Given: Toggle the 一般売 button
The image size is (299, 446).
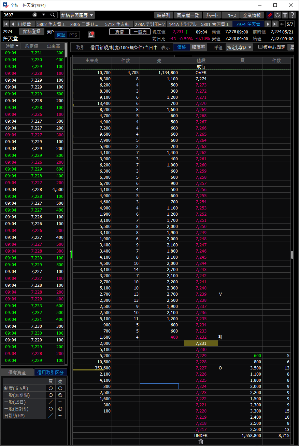Looking at the screenshot, I should [140, 31].
